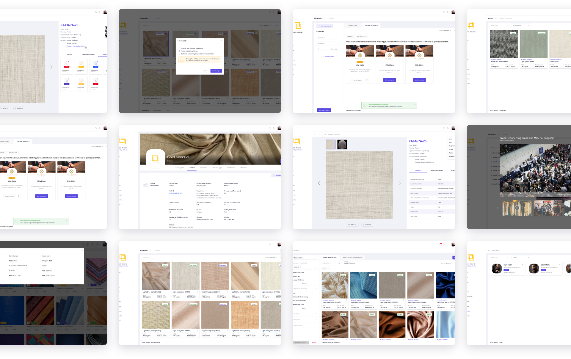The image size is (571, 359).
Task: Choose Delete in the material context menu
Action: (x=451, y=153)
